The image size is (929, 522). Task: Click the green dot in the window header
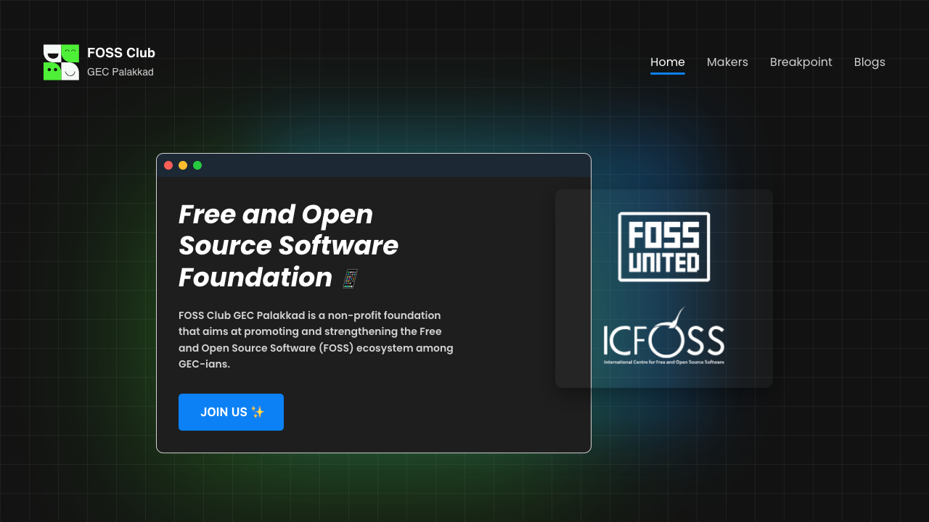[x=197, y=165]
